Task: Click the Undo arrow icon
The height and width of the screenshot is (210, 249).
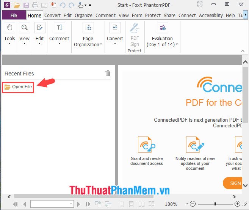Action: click(63, 5)
